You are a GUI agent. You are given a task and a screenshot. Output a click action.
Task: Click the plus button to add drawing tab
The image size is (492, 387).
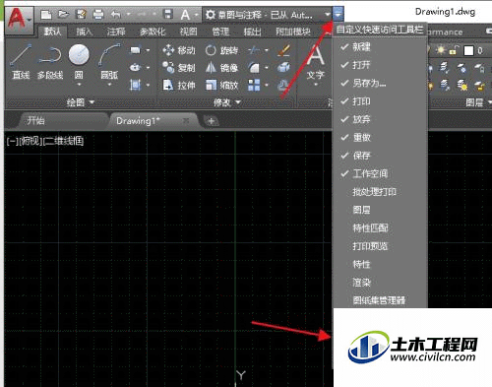(211, 121)
